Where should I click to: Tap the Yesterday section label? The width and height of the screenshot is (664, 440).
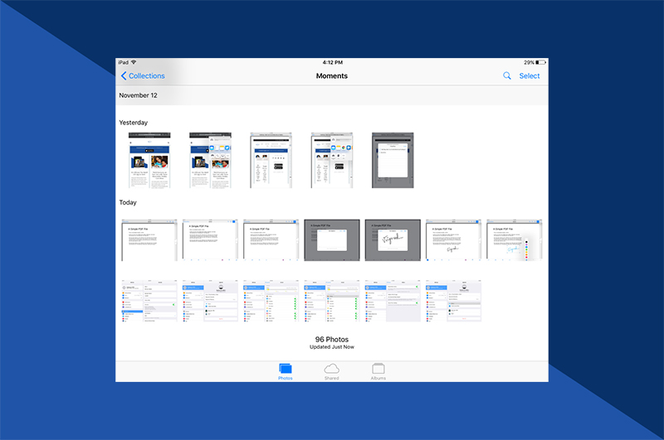click(x=134, y=123)
